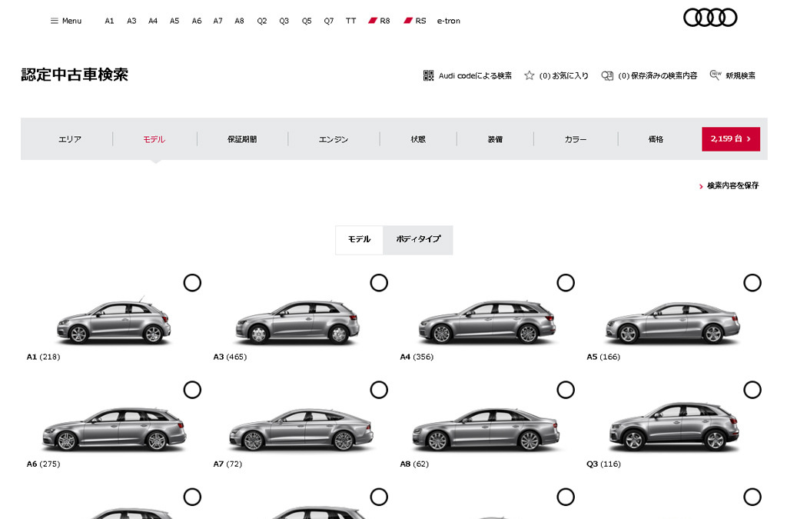Switch to the モデル view tab
The image size is (787, 519).
[360, 239]
